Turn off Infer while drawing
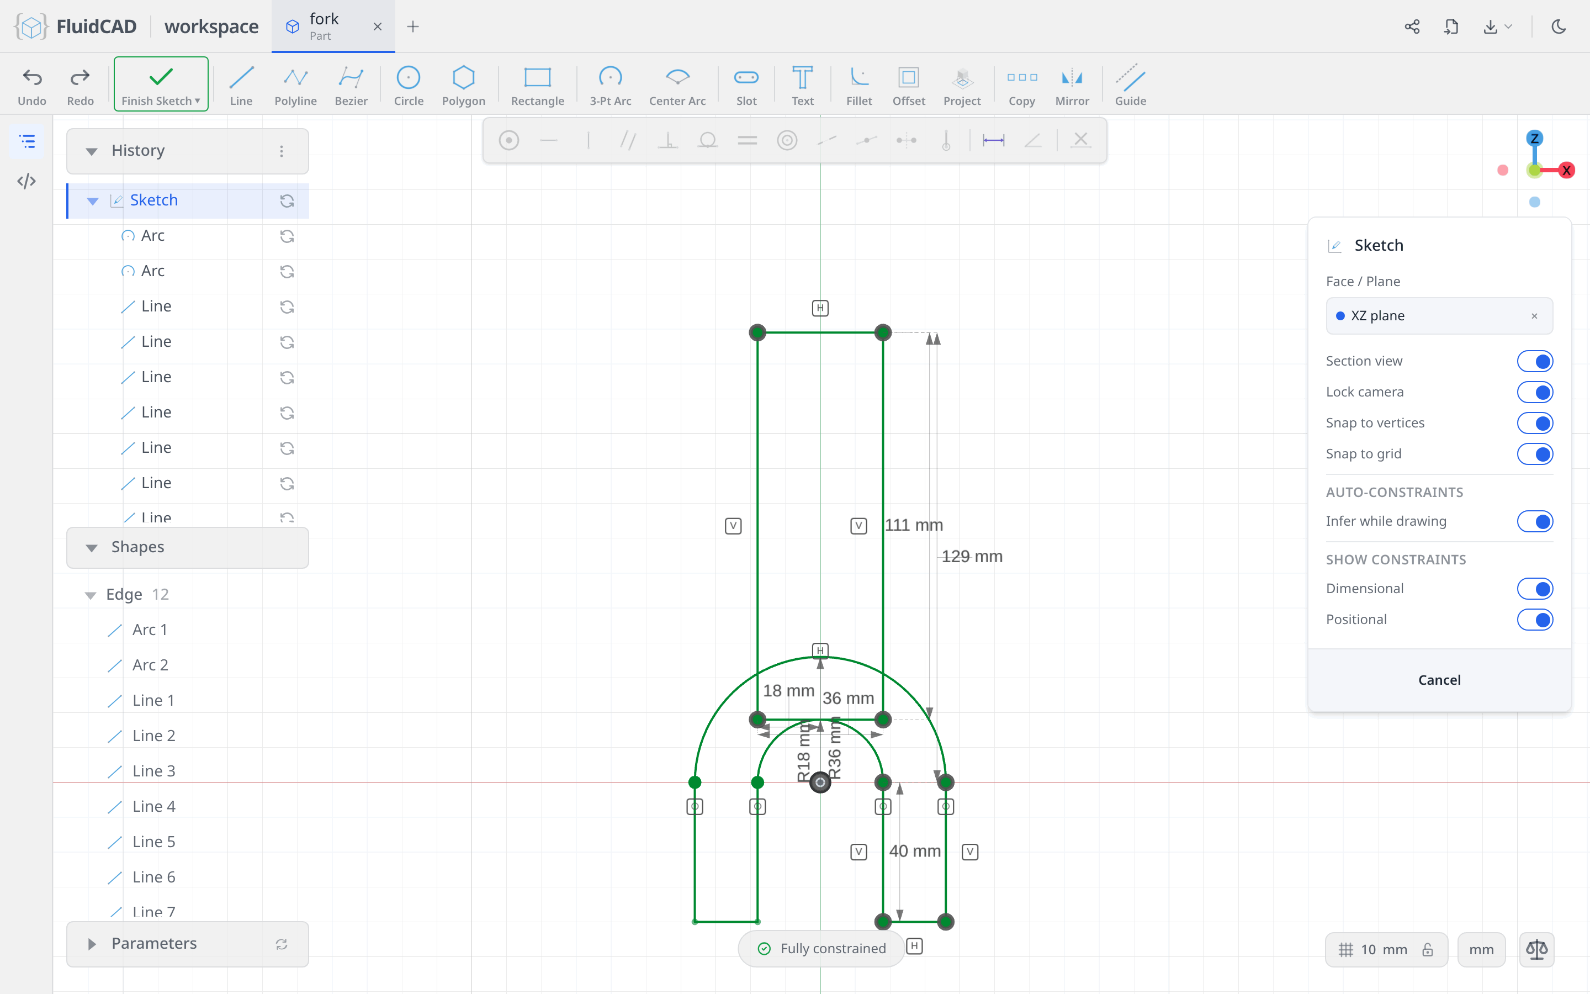The width and height of the screenshot is (1590, 994). click(x=1535, y=521)
